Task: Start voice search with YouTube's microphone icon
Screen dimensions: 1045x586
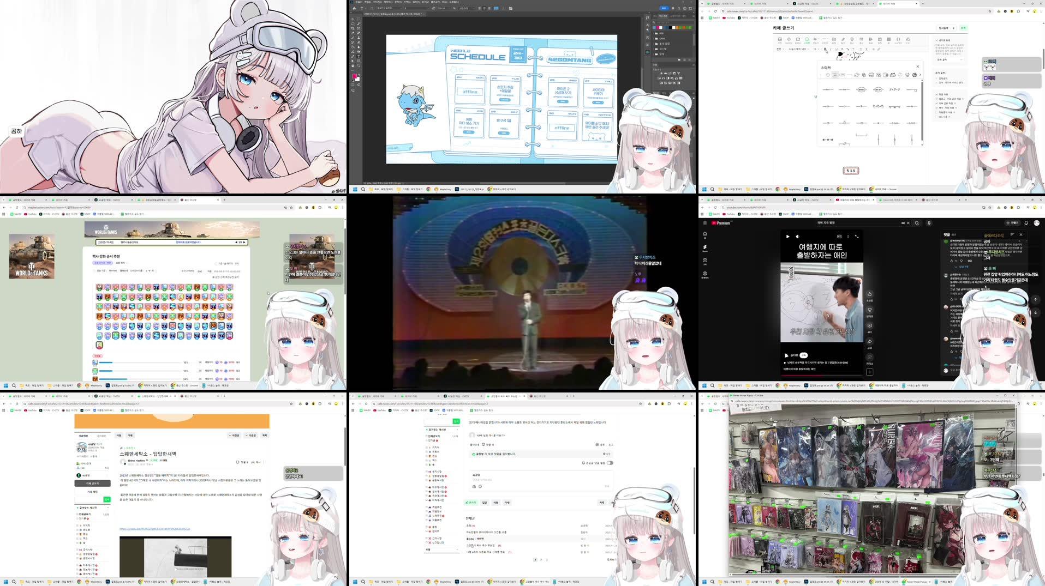Action: 929,223
